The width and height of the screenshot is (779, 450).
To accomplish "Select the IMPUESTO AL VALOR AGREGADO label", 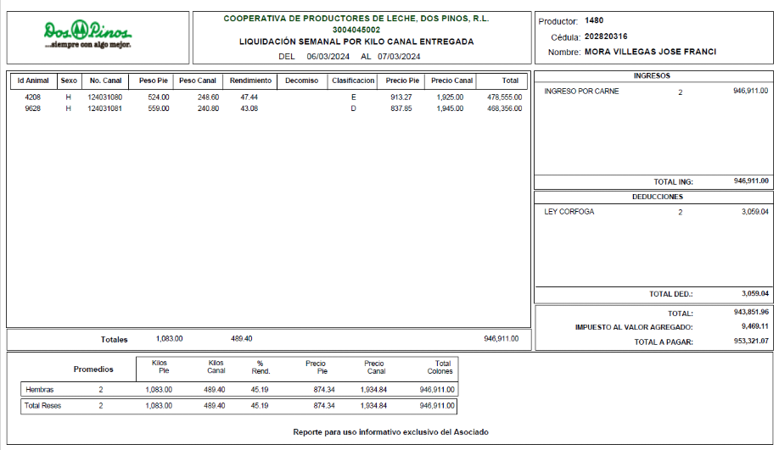I will 633,327.
